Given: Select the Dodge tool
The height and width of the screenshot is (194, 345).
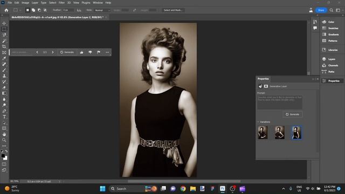Looking at the screenshot, I should tap(4, 105).
